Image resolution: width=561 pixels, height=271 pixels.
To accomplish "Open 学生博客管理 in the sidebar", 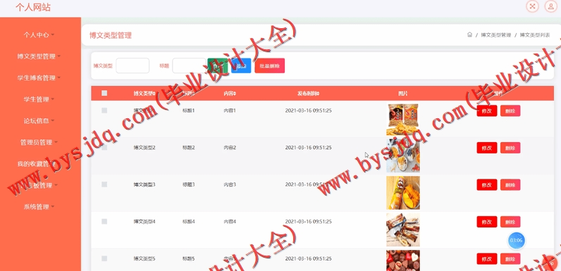I will (x=36, y=77).
